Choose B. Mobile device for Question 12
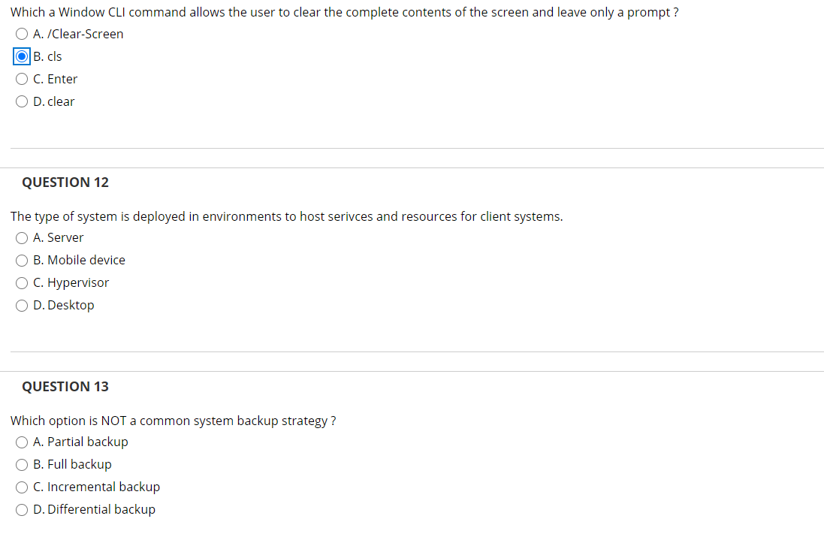The height and width of the screenshot is (552, 824). 22,260
